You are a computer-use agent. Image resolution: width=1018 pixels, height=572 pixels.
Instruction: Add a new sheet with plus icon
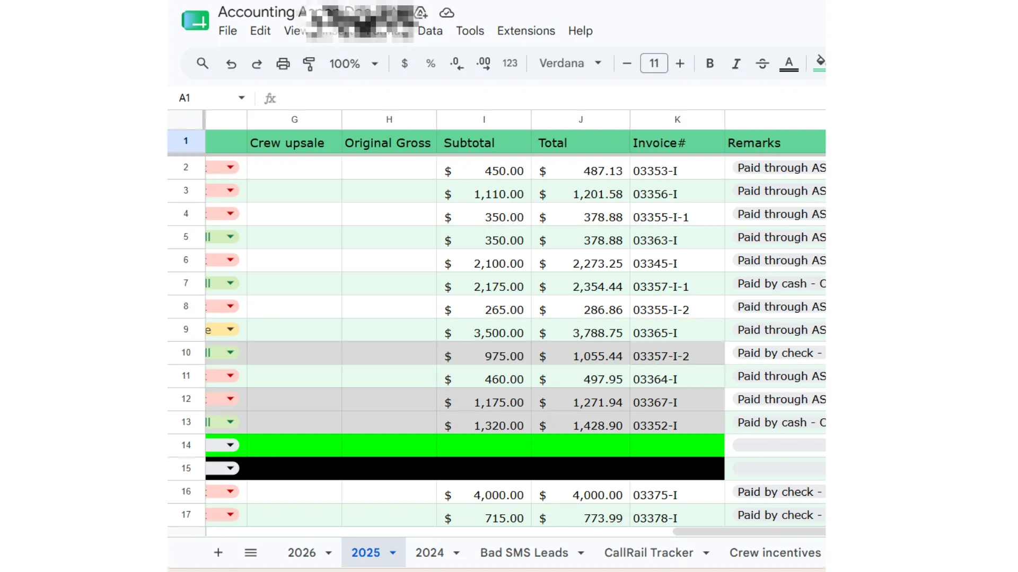coord(218,553)
